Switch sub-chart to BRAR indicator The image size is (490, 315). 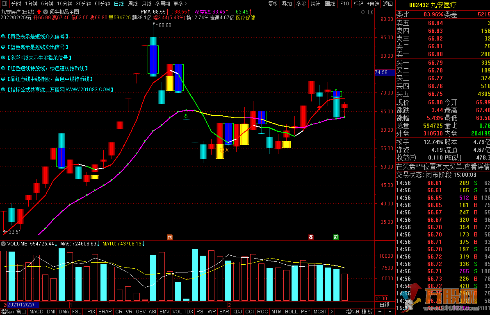105,312
